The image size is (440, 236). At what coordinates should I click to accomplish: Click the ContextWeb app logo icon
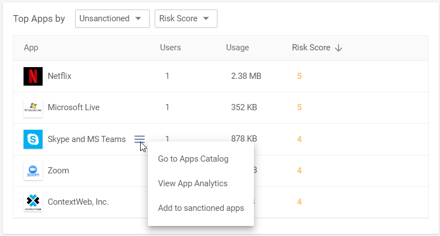[33, 202]
